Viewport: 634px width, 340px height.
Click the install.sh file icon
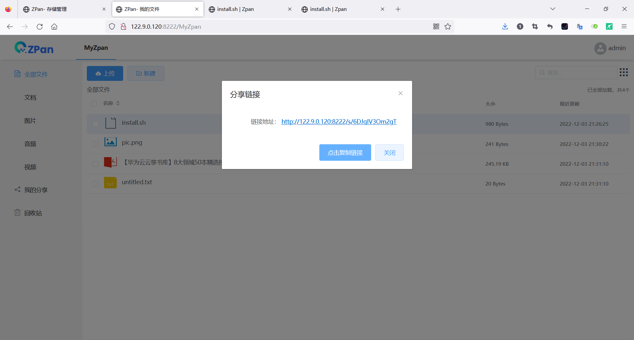(x=111, y=123)
